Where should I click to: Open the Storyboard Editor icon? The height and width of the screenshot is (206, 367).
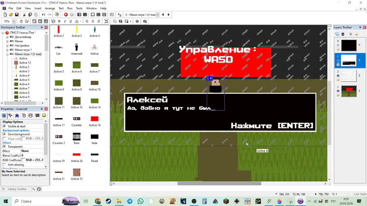(80, 15)
